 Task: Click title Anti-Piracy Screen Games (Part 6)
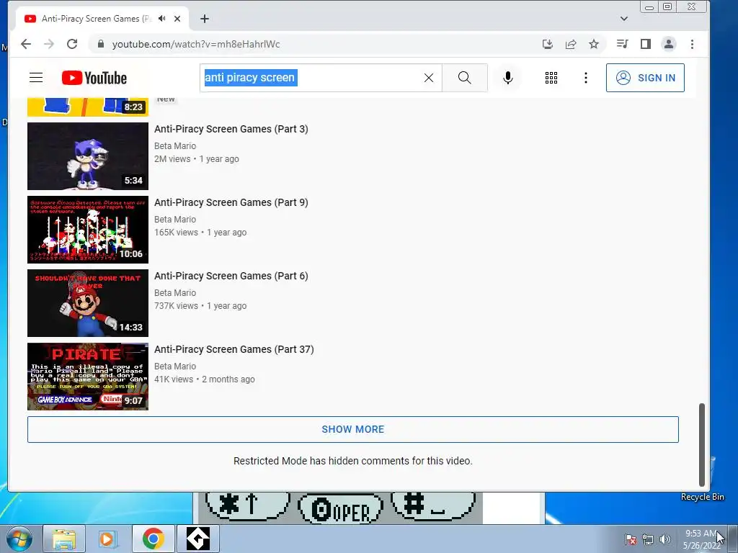pos(231,276)
